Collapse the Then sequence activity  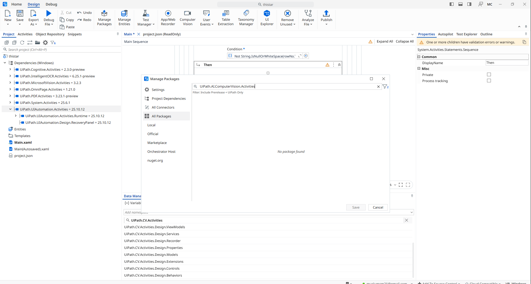339,65
